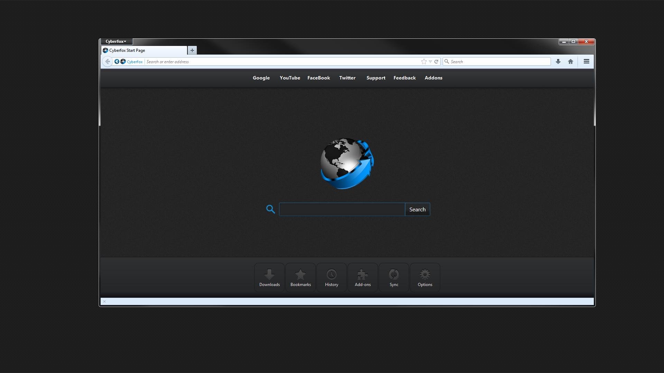Image resolution: width=664 pixels, height=373 pixels.
Task: Click the Search button
Action: [417, 209]
